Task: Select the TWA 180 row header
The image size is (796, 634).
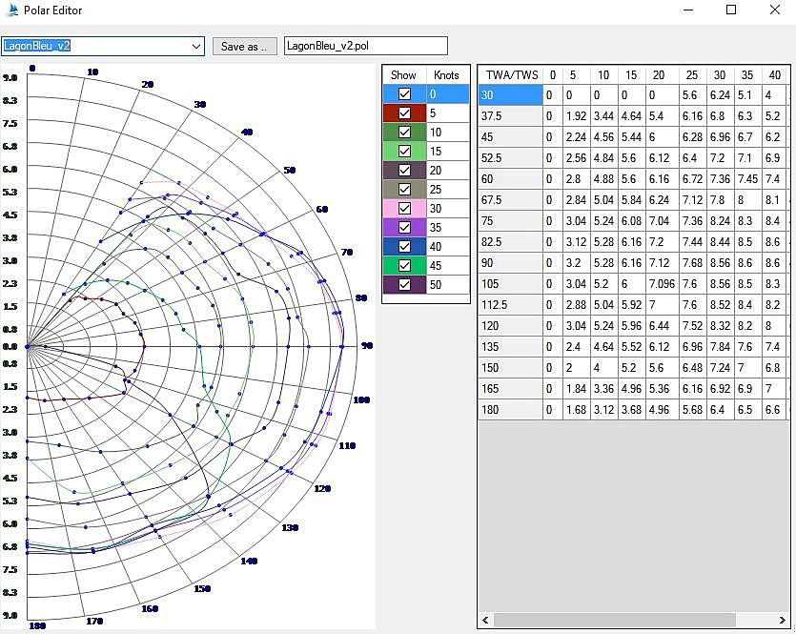Action: [x=511, y=410]
